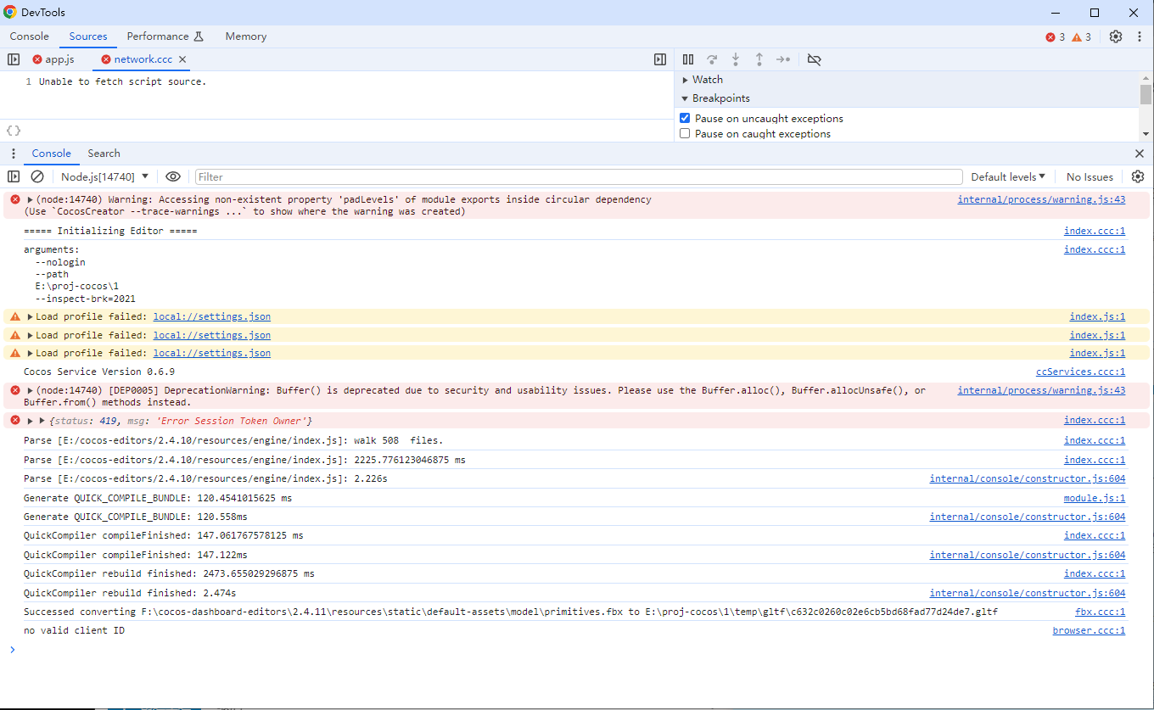Open the module.js:1 source link
This screenshot has height=710, width=1154.
[1095, 498]
